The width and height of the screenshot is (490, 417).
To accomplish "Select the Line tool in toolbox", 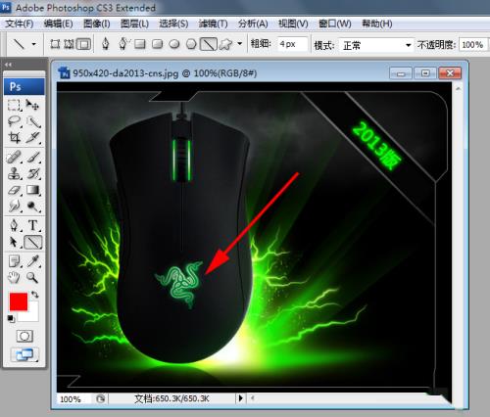I will (33, 242).
